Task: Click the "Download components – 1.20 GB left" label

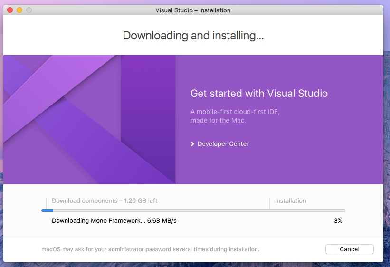Action: 105,201
